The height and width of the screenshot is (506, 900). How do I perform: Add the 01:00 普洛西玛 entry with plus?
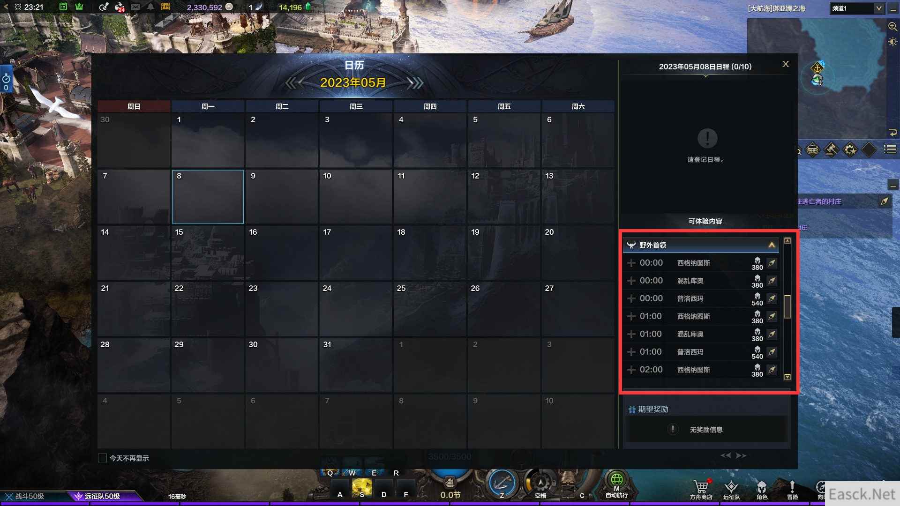click(631, 352)
